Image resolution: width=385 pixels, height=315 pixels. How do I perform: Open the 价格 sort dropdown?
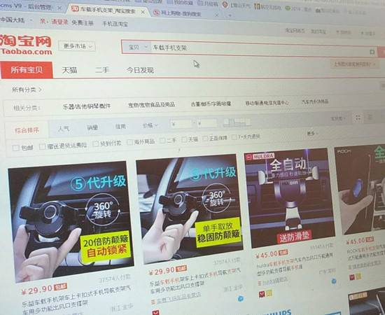point(150,125)
